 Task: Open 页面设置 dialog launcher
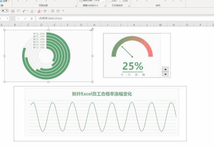click(76, 6)
